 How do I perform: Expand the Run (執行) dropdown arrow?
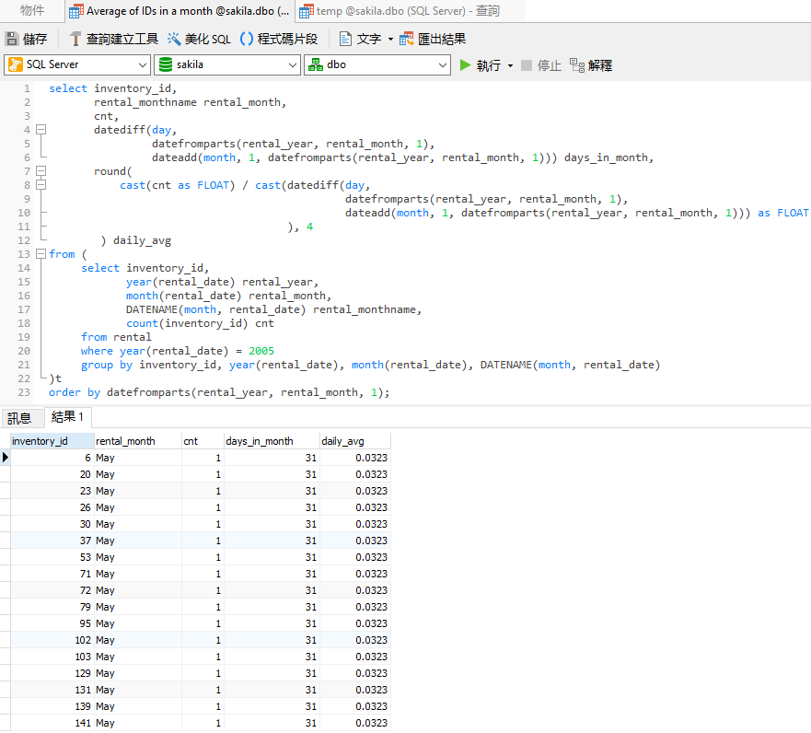[510, 66]
